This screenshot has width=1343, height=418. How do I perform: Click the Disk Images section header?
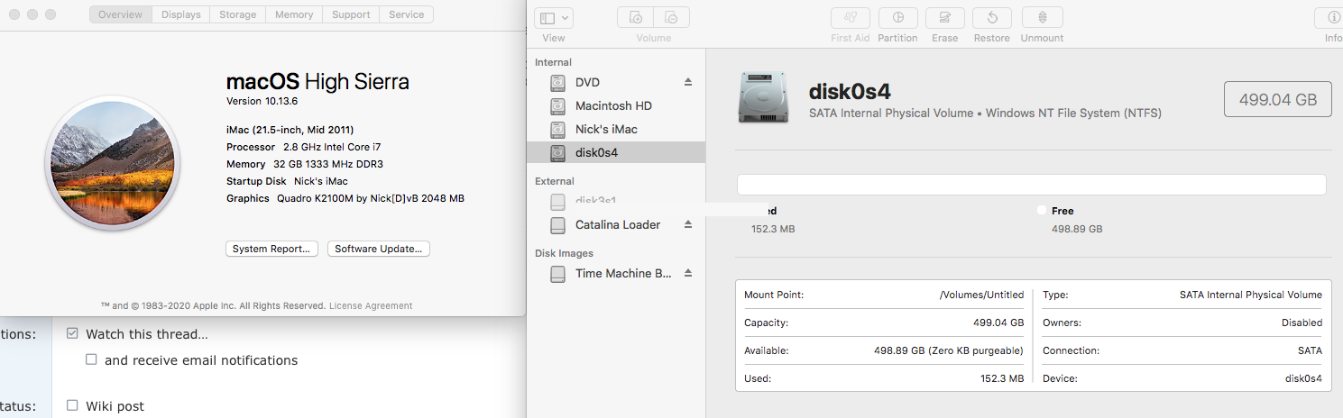pyautogui.click(x=564, y=253)
